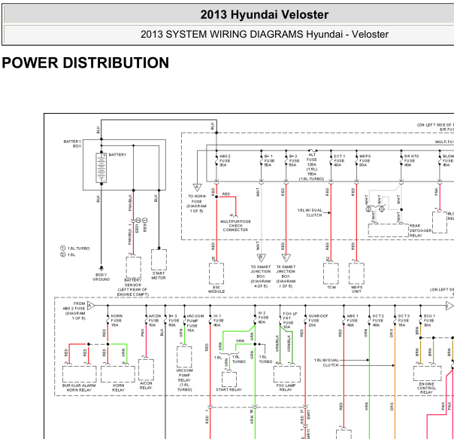The width and height of the screenshot is (454, 439).
Task: Click triangle connector C to smart junction box
Action: 286,258
